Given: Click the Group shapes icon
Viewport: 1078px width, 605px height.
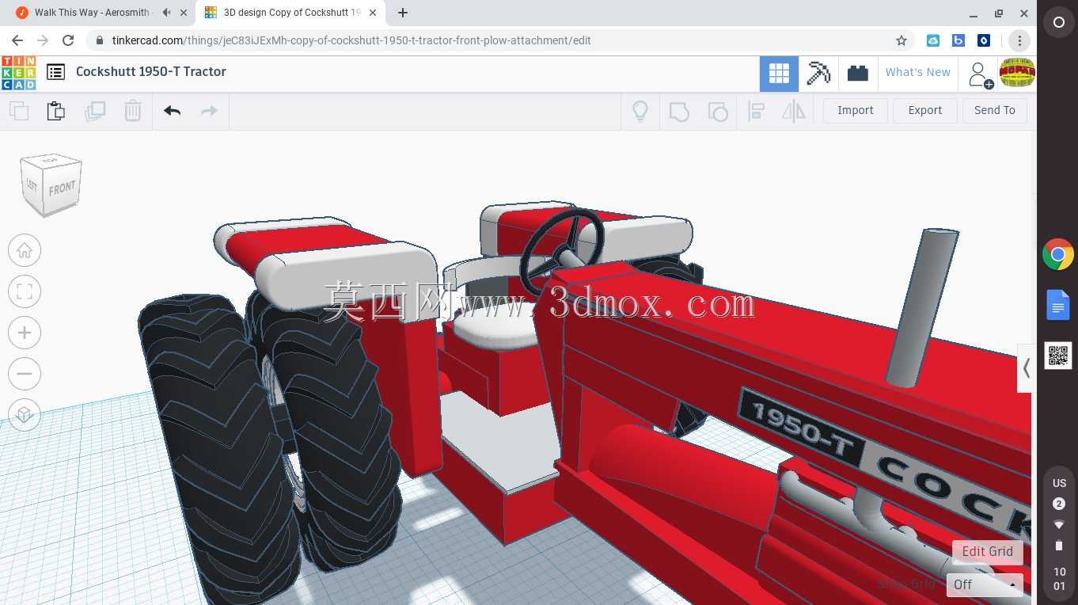Looking at the screenshot, I should pyautogui.click(x=679, y=112).
